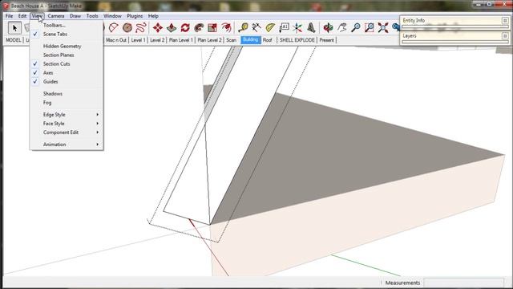Screen dimensions: 513x289
Task: Expand the Face Style submenu
Action: point(67,124)
